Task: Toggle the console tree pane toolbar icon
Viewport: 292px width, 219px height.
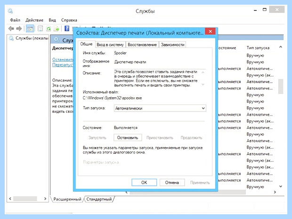Action: point(30,29)
